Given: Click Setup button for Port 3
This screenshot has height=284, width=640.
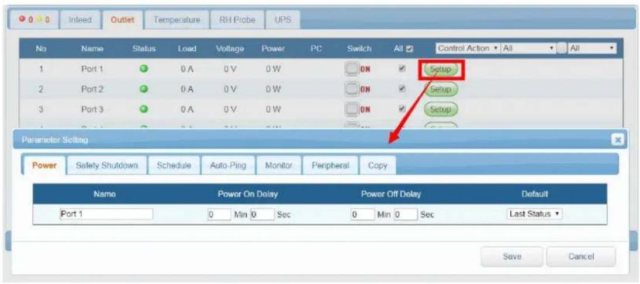Looking at the screenshot, I should pyautogui.click(x=441, y=109).
